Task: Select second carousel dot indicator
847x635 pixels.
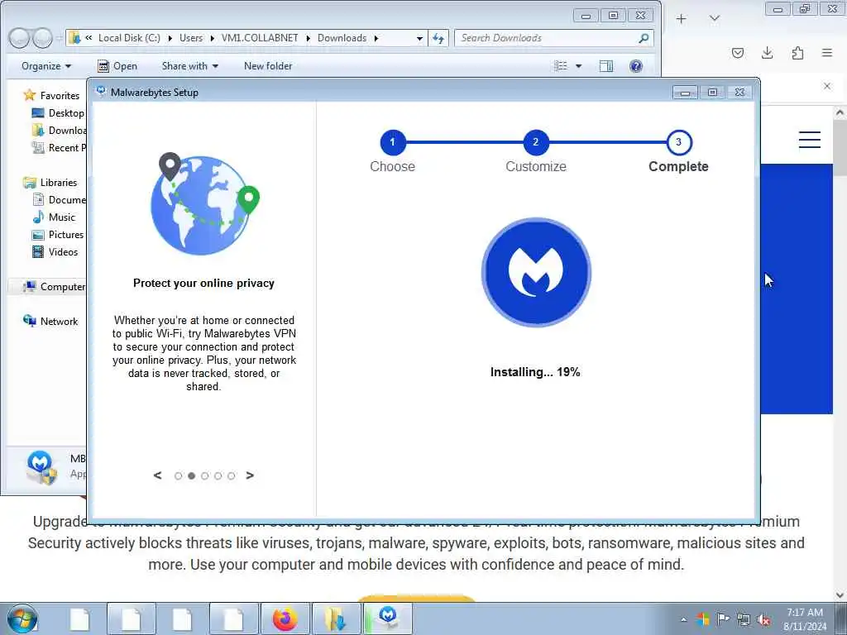Action: (x=191, y=475)
